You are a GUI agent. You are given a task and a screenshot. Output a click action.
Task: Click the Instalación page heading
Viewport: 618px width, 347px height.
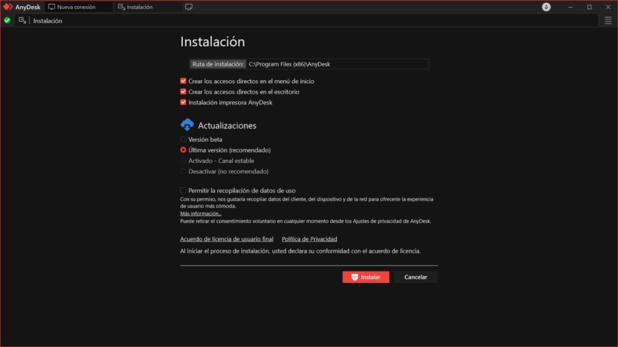[212, 42]
